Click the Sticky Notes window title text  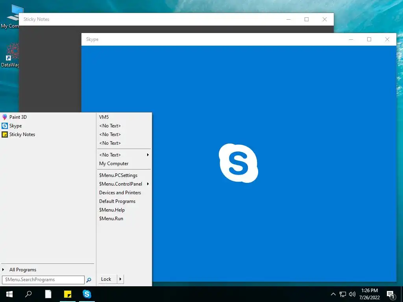pos(36,19)
